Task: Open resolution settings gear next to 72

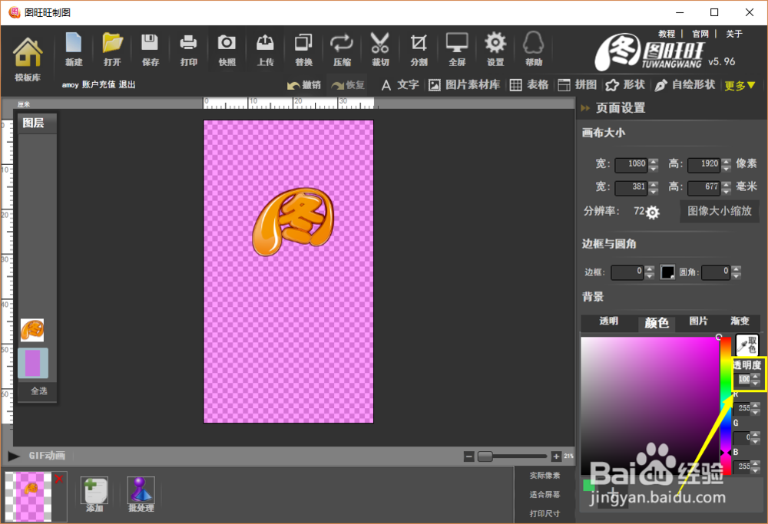Action: pyautogui.click(x=652, y=213)
